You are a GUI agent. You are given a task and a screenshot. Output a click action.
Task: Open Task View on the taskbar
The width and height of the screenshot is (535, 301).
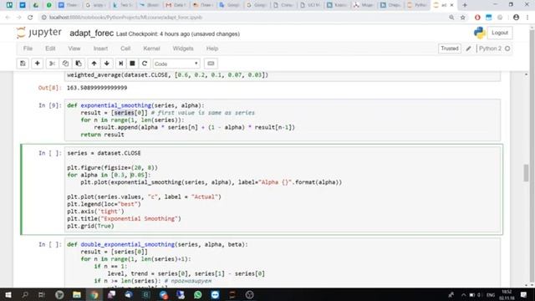coord(42,294)
